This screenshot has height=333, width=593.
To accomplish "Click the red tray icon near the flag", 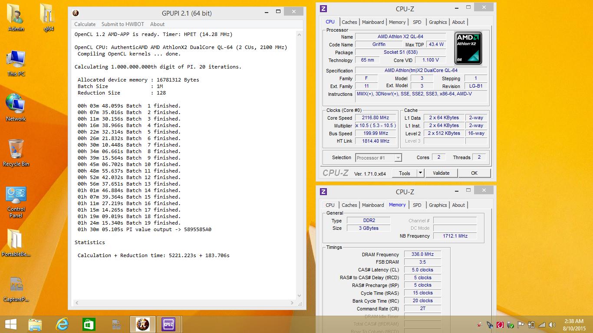I will point(500,325).
